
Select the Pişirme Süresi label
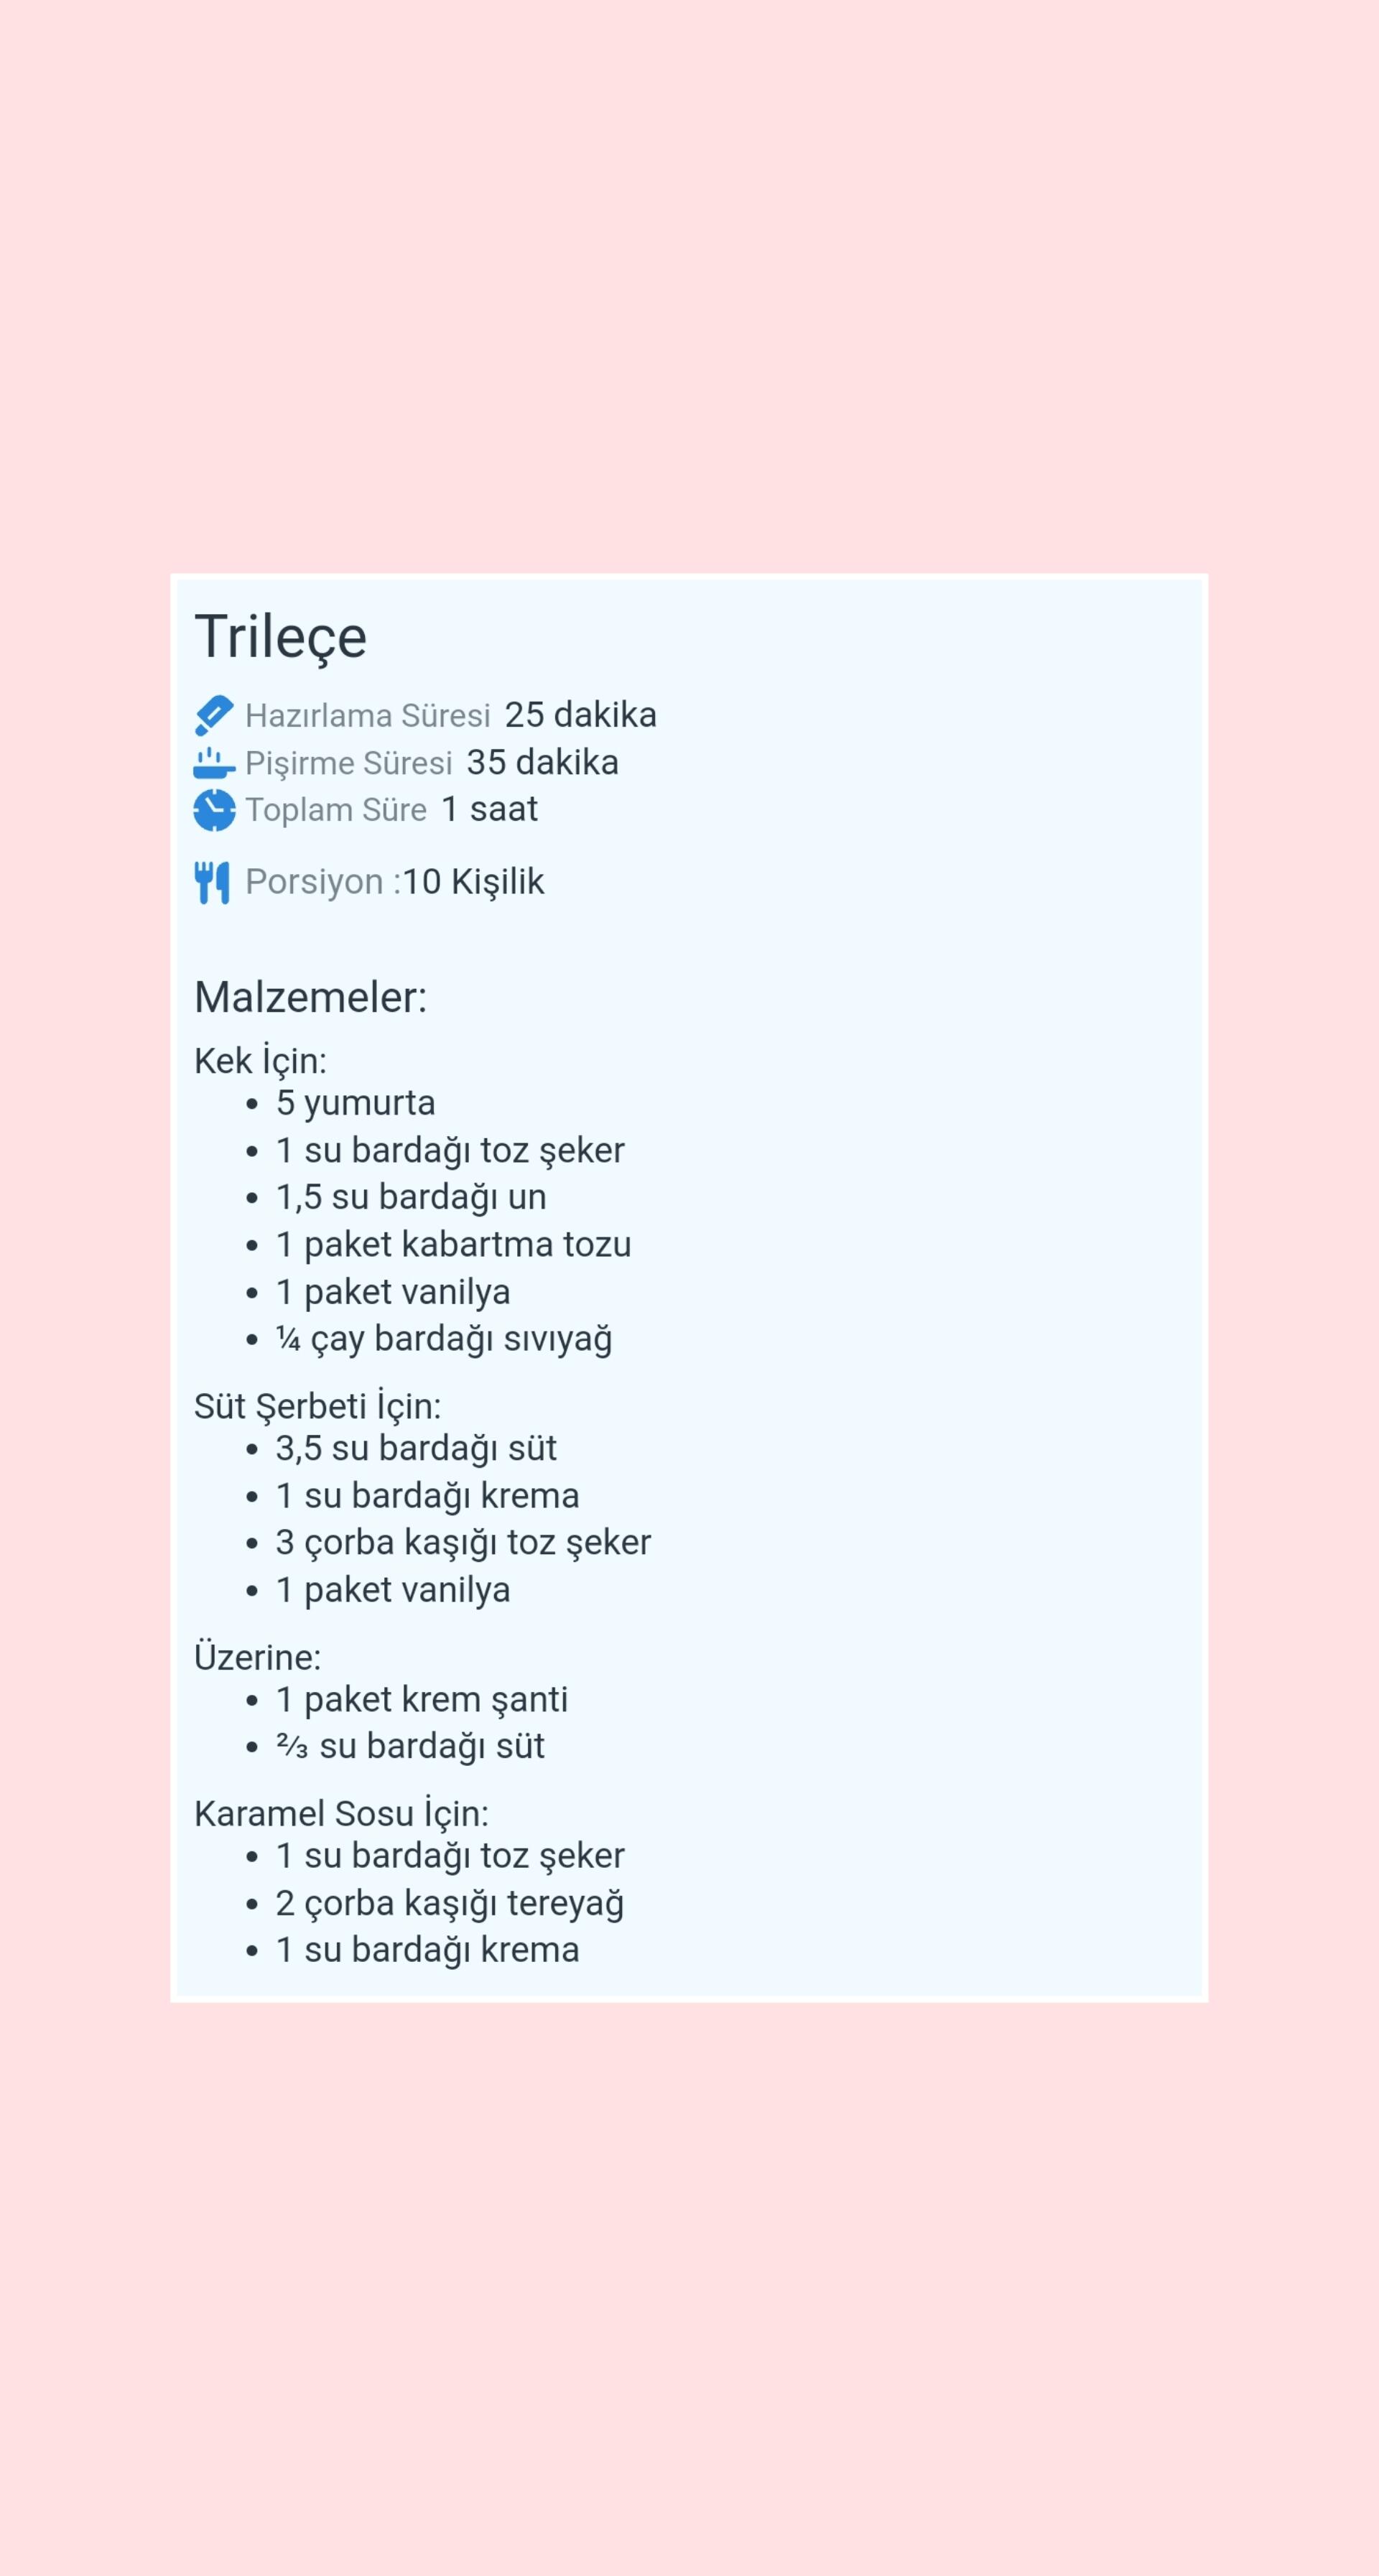tap(349, 763)
